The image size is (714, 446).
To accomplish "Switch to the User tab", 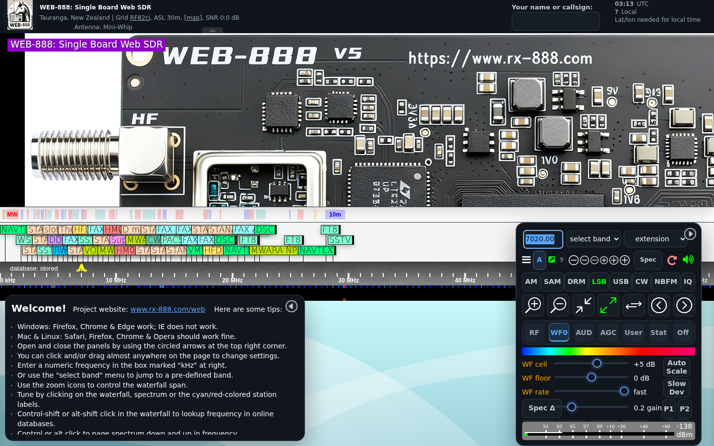I will click(633, 333).
